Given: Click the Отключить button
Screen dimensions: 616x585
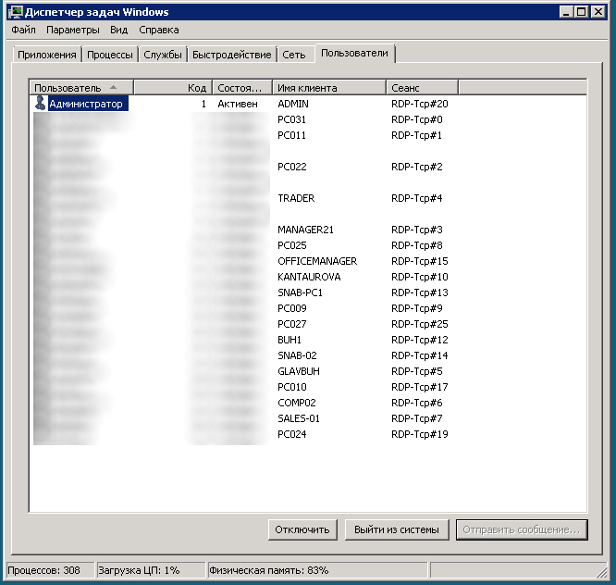Looking at the screenshot, I should 302,529.
